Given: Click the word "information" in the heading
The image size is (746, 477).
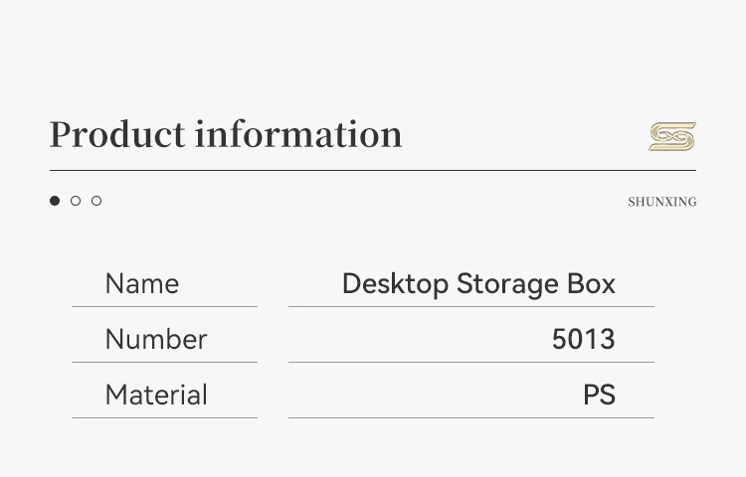Looking at the screenshot, I should click(298, 134).
